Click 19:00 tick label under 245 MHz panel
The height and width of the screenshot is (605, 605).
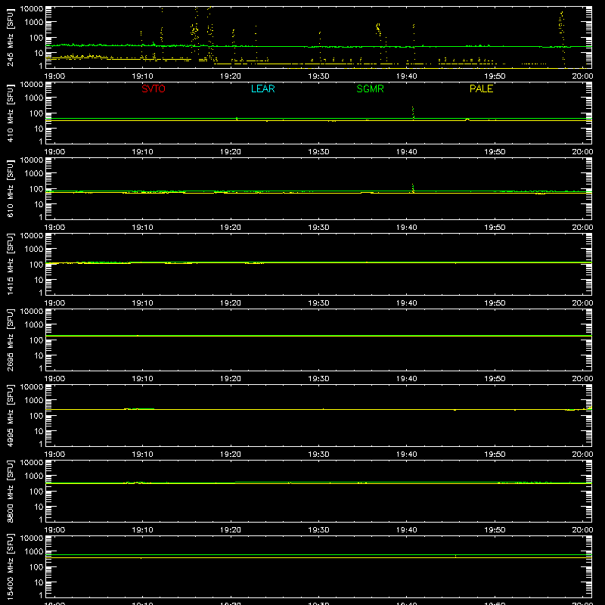click(x=54, y=76)
